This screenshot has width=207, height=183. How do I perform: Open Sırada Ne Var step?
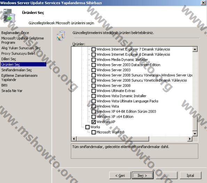12,91
